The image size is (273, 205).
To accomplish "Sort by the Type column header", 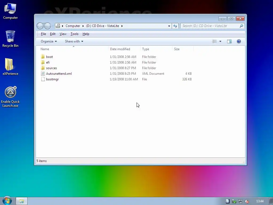I will pyautogui.click(x=156, y=49).
